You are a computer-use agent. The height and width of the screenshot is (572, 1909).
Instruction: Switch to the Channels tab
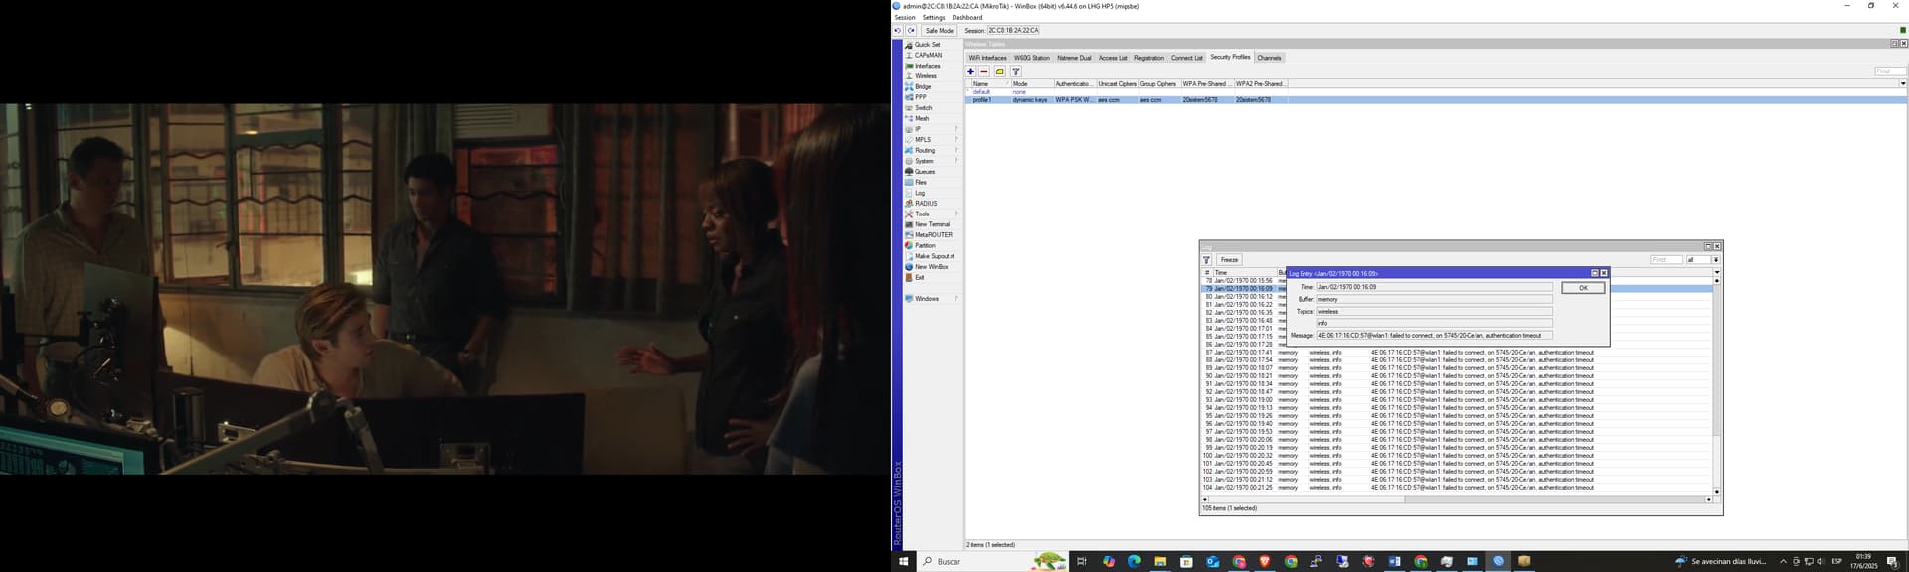coord(1269,58)
